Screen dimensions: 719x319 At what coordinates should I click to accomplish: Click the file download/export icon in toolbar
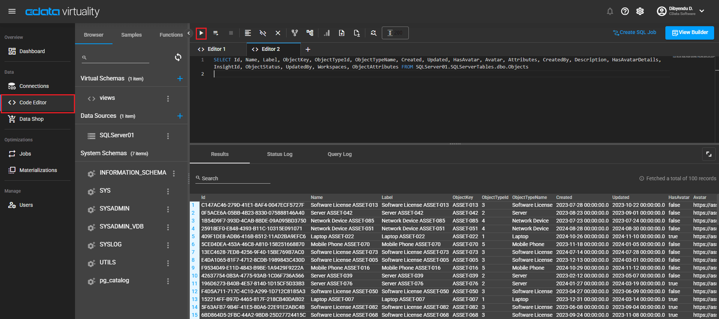[x=357, y=33]
